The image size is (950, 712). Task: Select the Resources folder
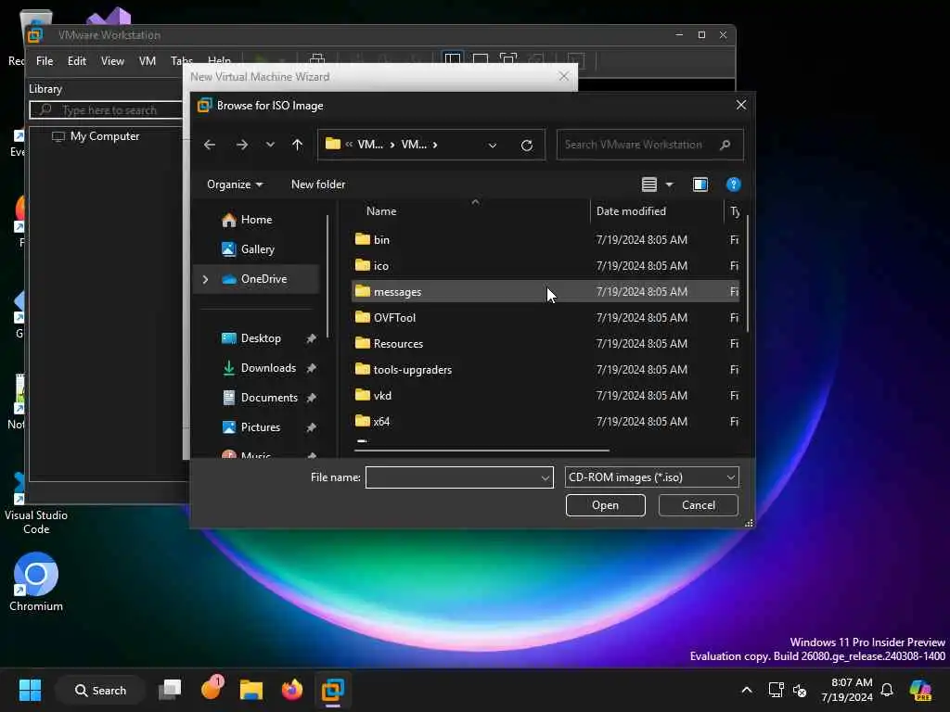coord(546,344)
